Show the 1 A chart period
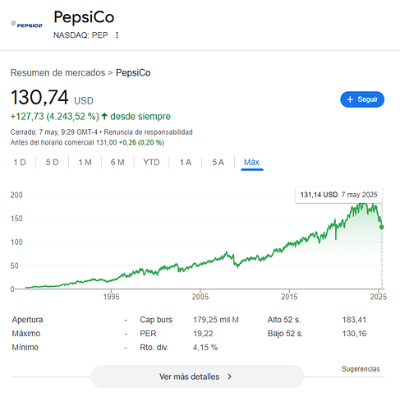This screenshot has height=411, width=400. click(186, 162)
